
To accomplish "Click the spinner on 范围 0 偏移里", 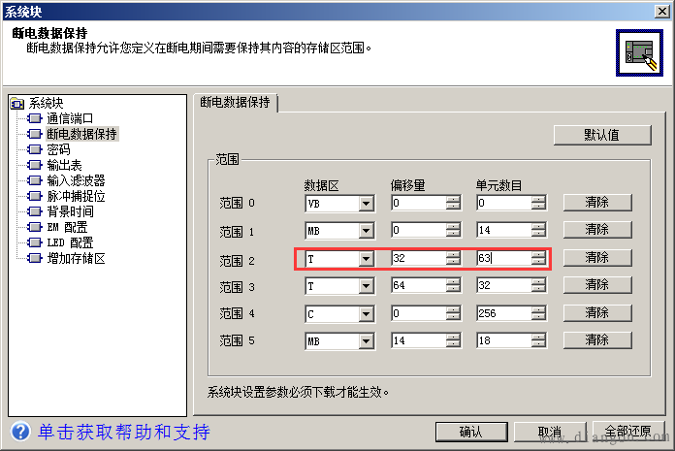I will coord(453,203).
